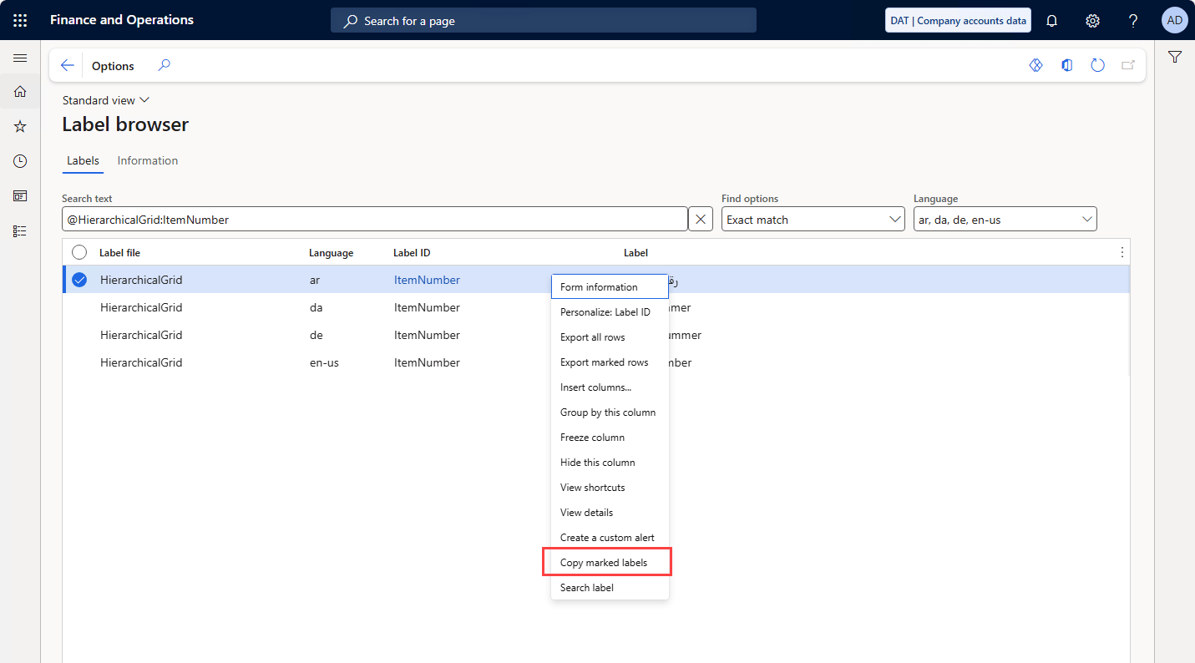Toggle the select-all rows circle in header
The image size is (1195, 663).
[79, 252]
